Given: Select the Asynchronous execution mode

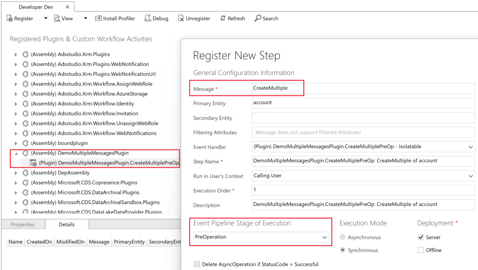Looking at the screenshot, I should [x=343, y=237].
